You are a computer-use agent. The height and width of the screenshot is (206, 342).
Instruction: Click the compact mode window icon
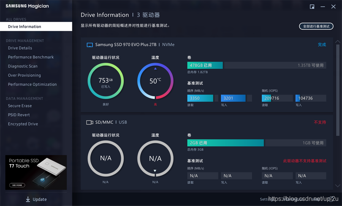[312, 6]
